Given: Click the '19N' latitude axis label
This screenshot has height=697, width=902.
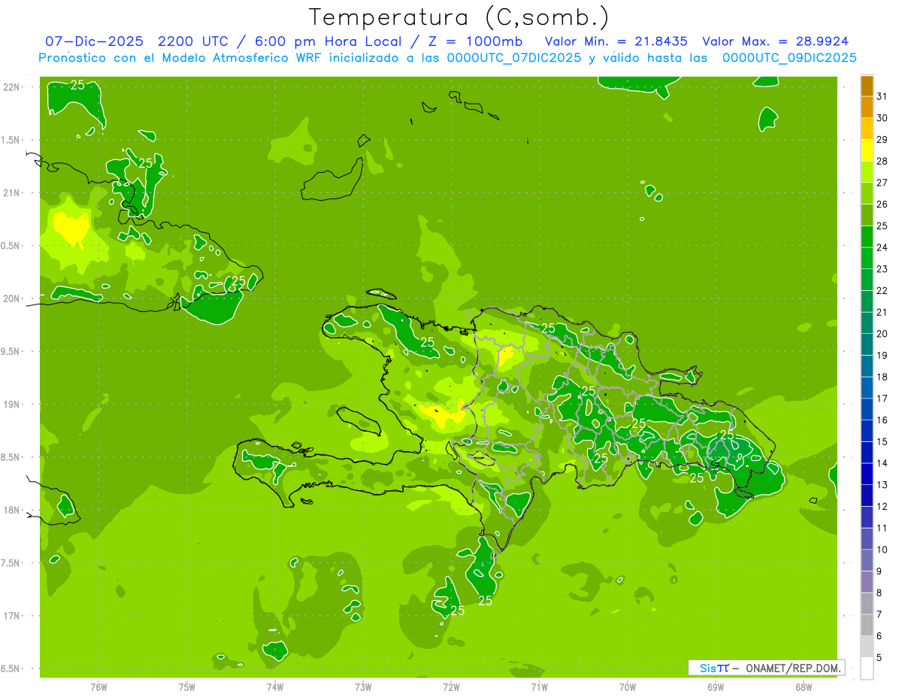Looking at the screenshot, I should click(x=12, y=405).
